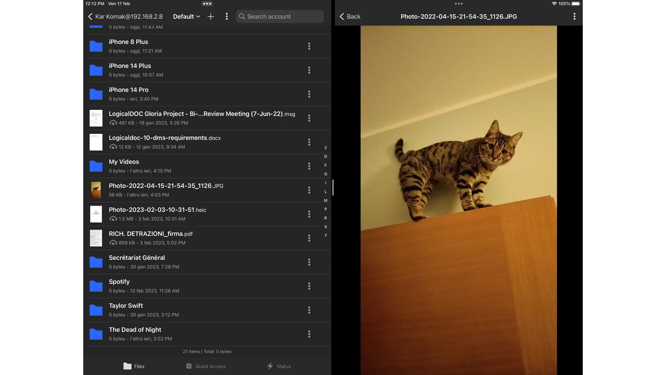Open the Quick Access panel
The image size is (666, 375).
(206, 366)
